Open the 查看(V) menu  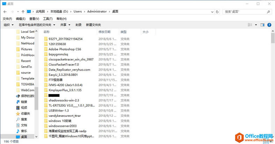pos(34,19)
